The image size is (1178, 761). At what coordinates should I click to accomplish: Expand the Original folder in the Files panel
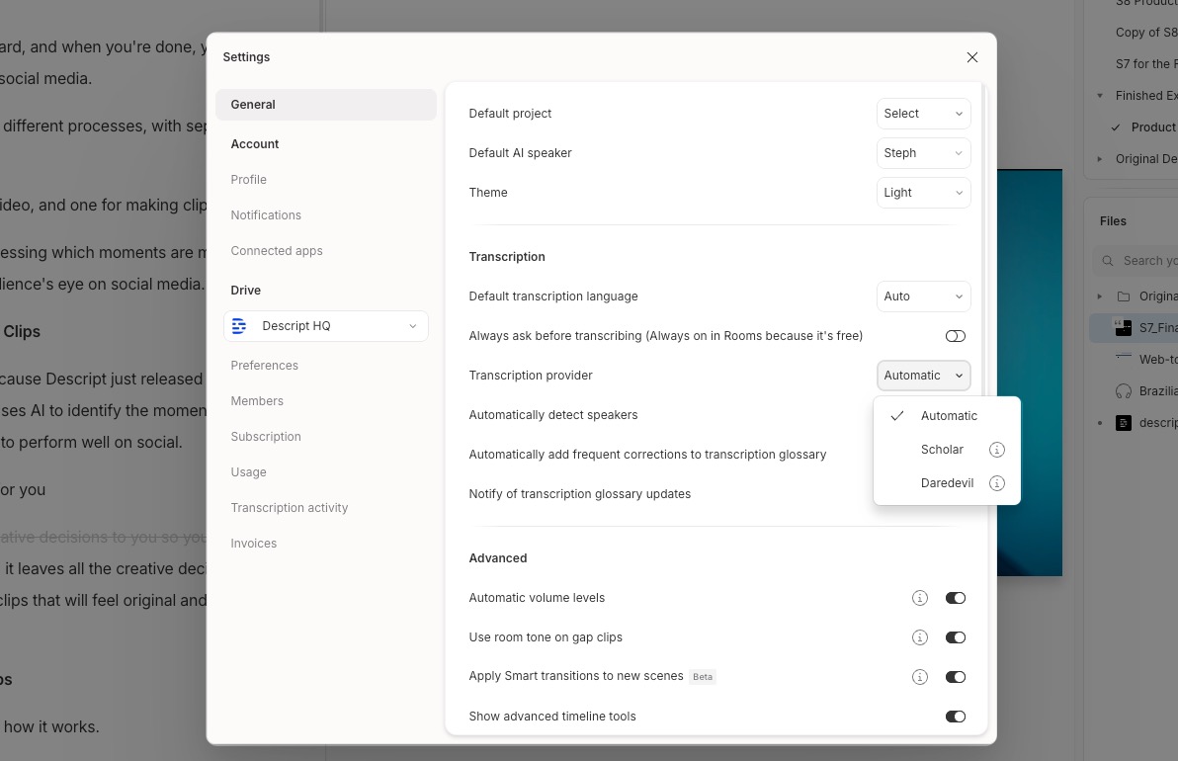coord(1100,296)
